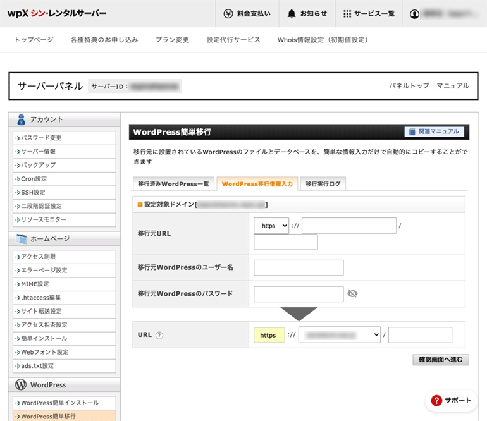Open SSH設定 in sidebar

point(65,193)
